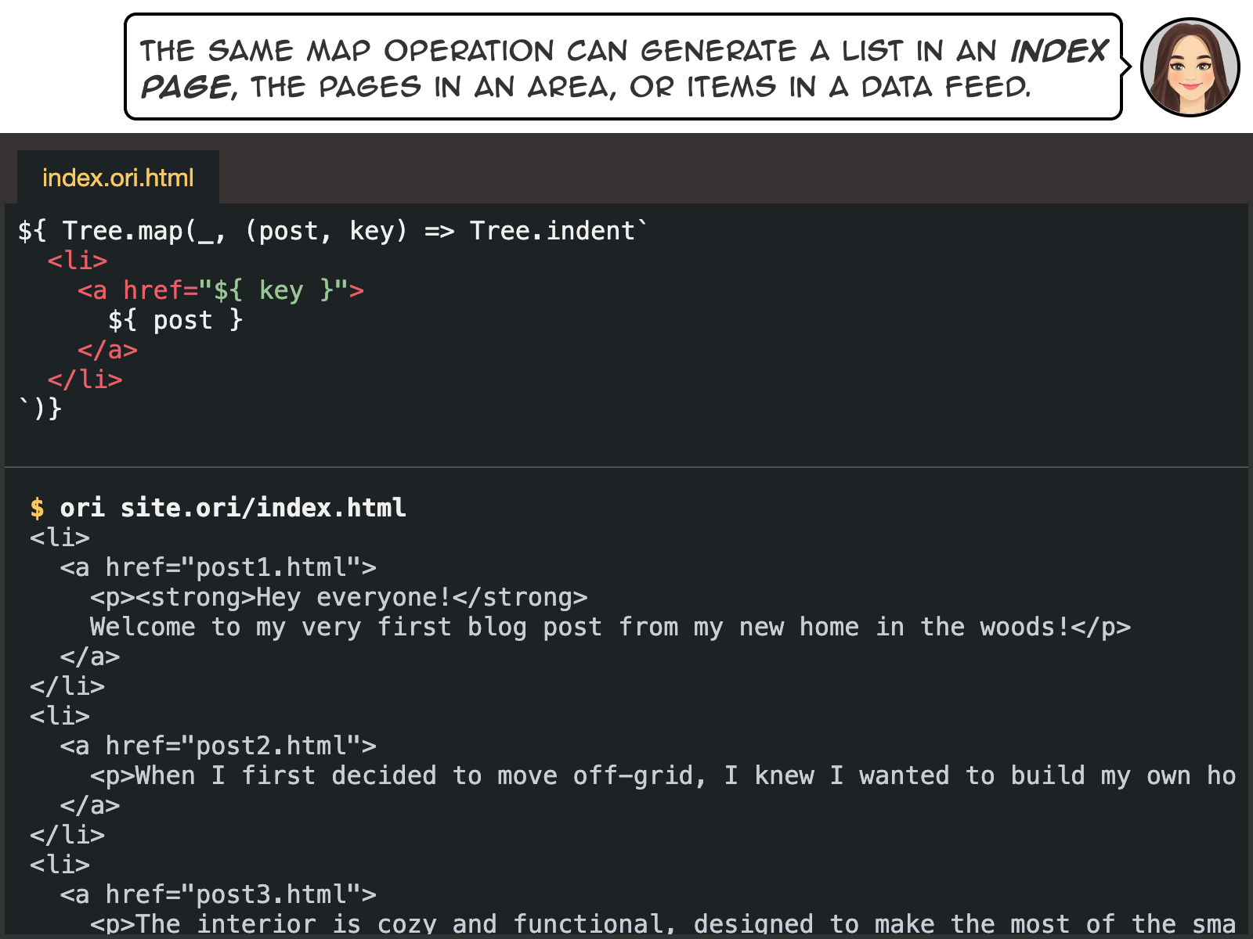Select the index.ori.html file tab

[117, 178]
